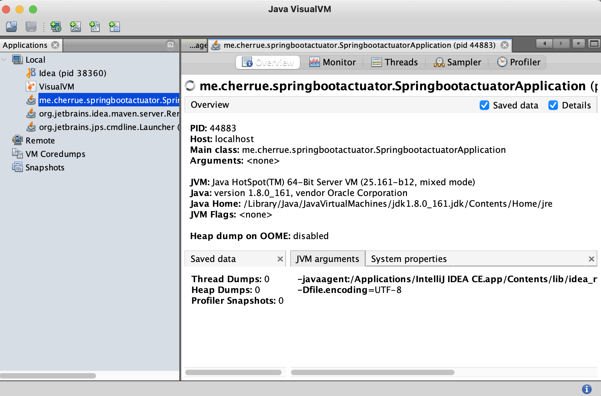Select the JVM arguments tab

click(328, 259)
